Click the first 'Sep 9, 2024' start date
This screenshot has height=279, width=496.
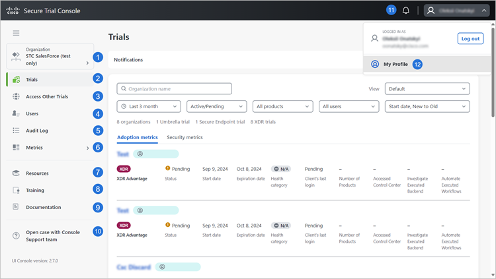tap(215, 169)
